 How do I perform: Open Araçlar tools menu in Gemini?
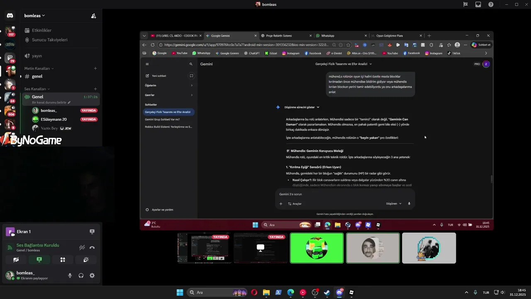point(295,203)
